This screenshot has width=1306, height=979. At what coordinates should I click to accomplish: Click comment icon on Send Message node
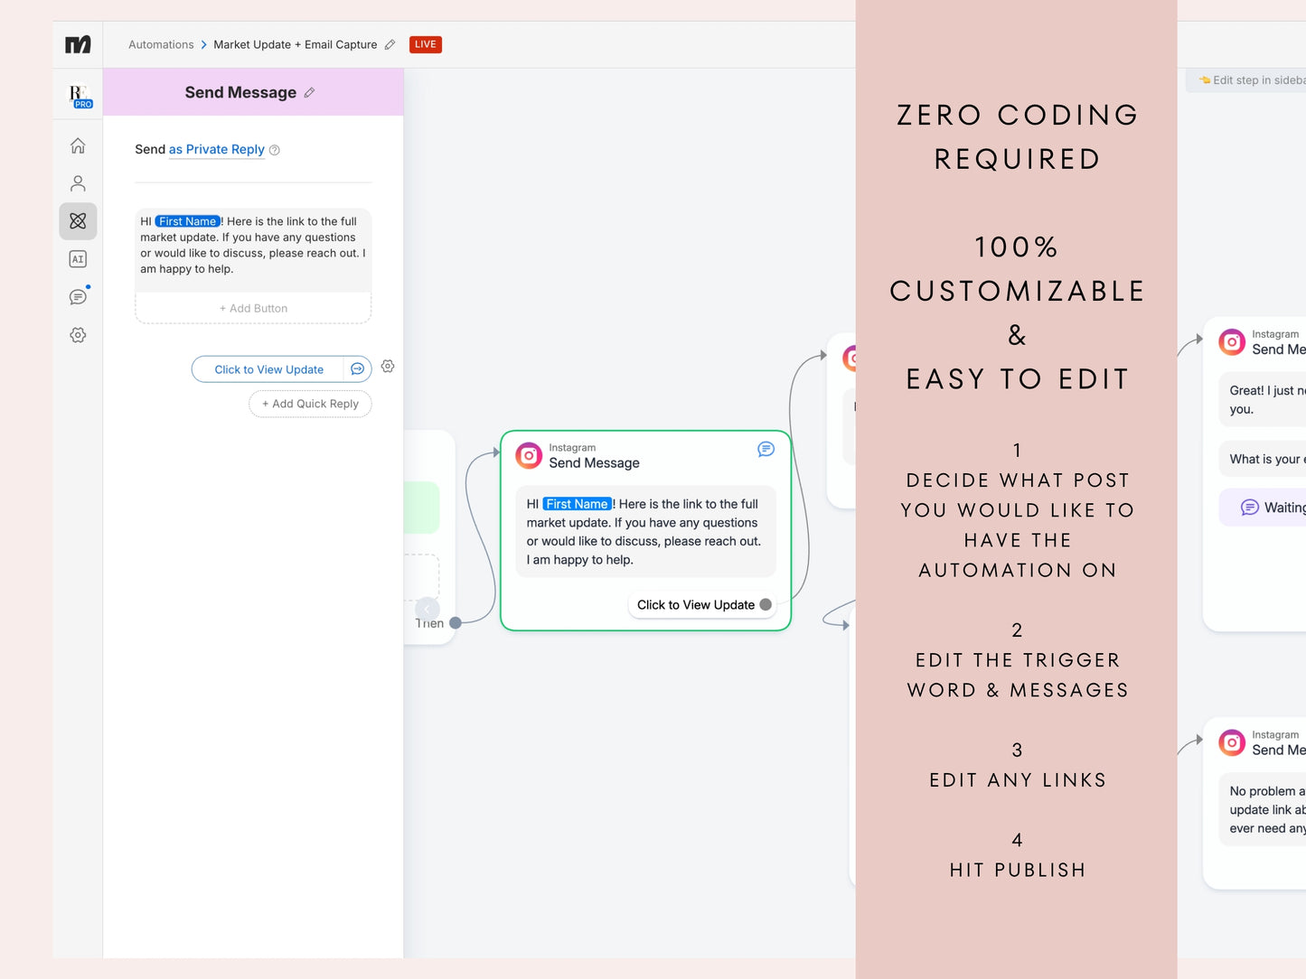click(766, 449)
